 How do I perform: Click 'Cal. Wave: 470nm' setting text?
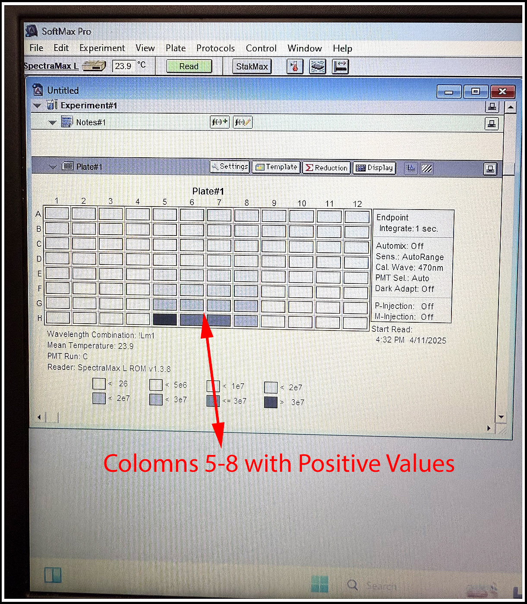[409, 267]
